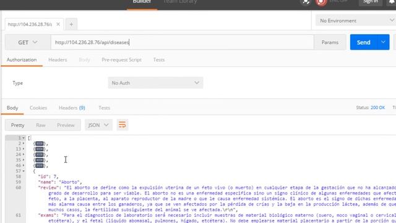Screen dimensions: 396x223
Task: Click the "name": "Aborto" line
Action: click(60, 182)
